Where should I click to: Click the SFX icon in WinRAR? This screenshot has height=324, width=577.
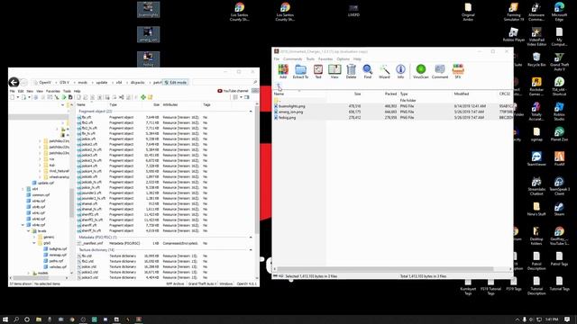(458, 71)
